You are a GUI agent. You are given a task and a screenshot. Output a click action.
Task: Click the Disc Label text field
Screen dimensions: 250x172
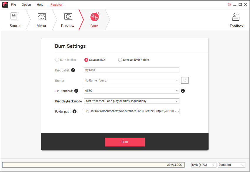coord(131,70)
